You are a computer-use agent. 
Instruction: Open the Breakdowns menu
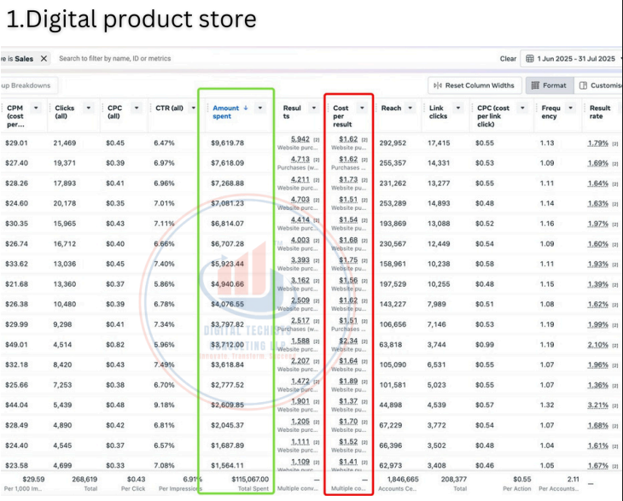pyautogui.click(x=27, y=85)
